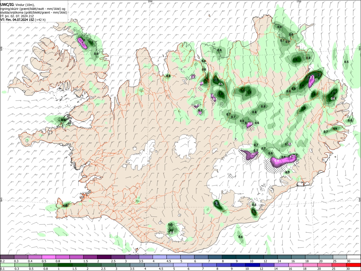Image resolution: width=361 pixels, height=271 pixels.
Task: Click the 0.1 label on the lower scale
Action: pos(2,269)
